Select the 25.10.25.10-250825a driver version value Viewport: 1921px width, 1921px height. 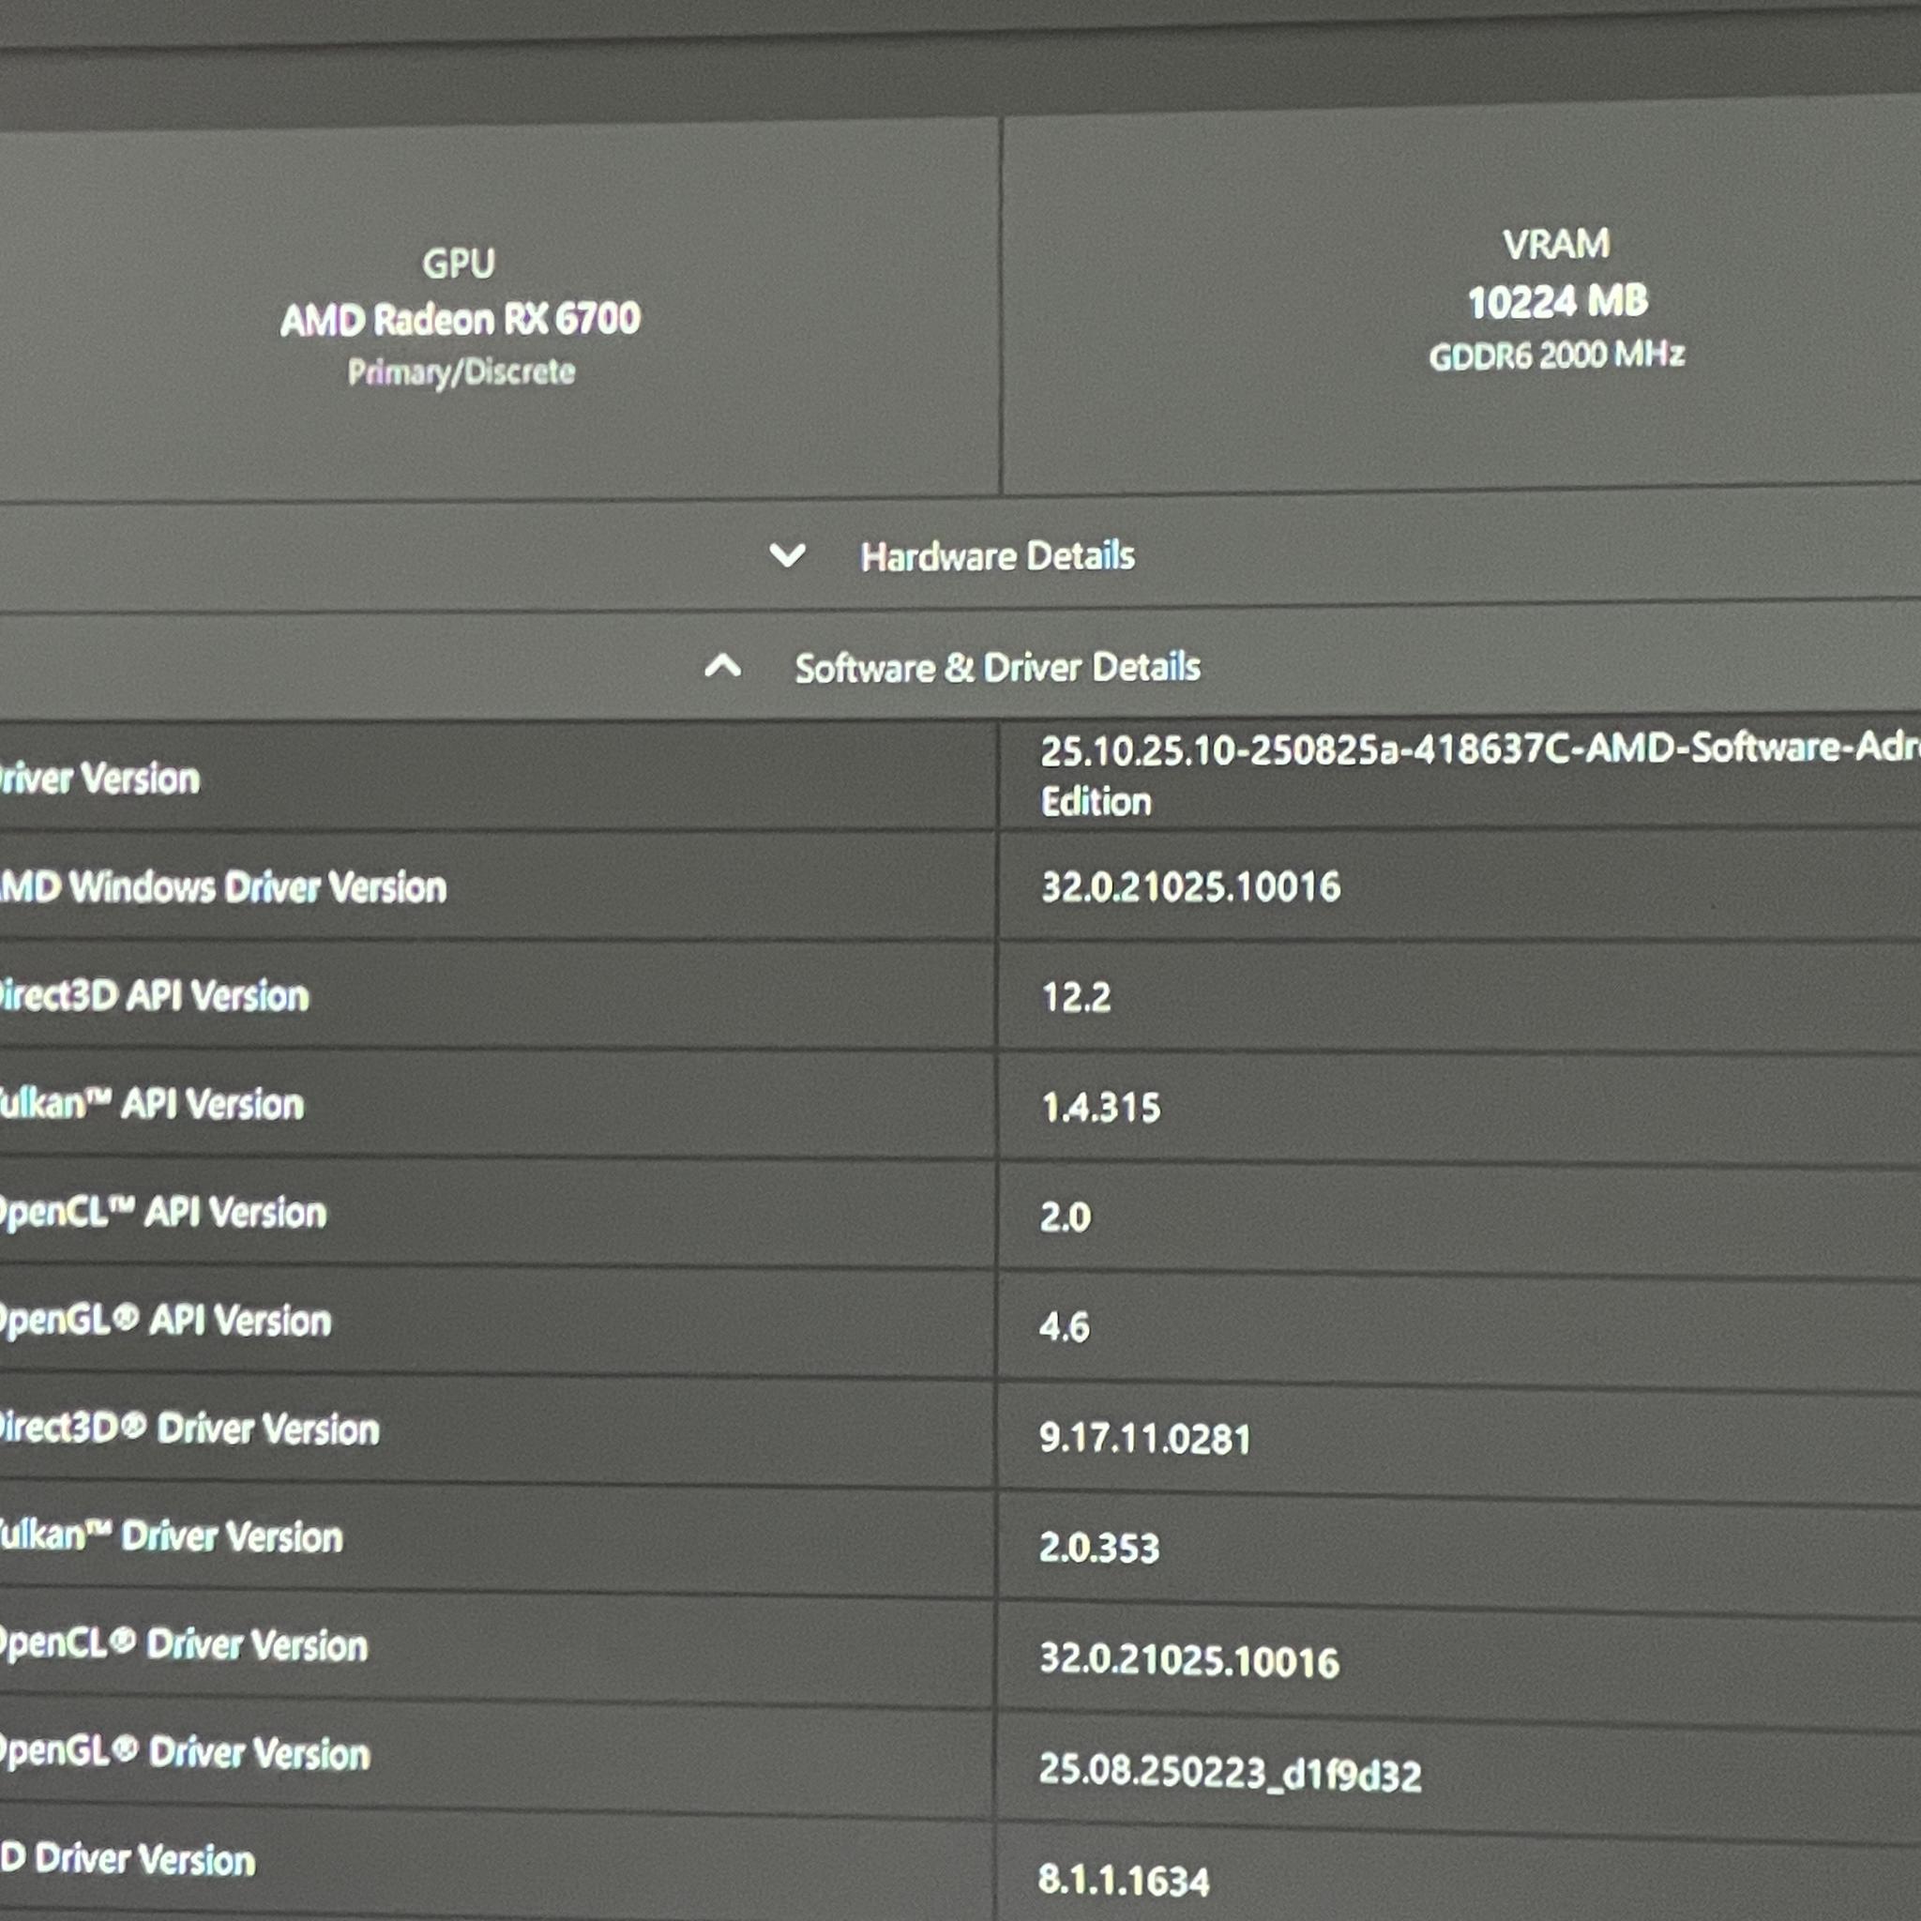[1479, 776]
